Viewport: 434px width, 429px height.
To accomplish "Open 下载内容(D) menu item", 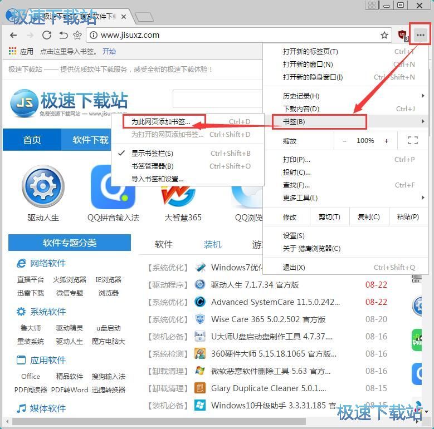I will click(345, 109).
